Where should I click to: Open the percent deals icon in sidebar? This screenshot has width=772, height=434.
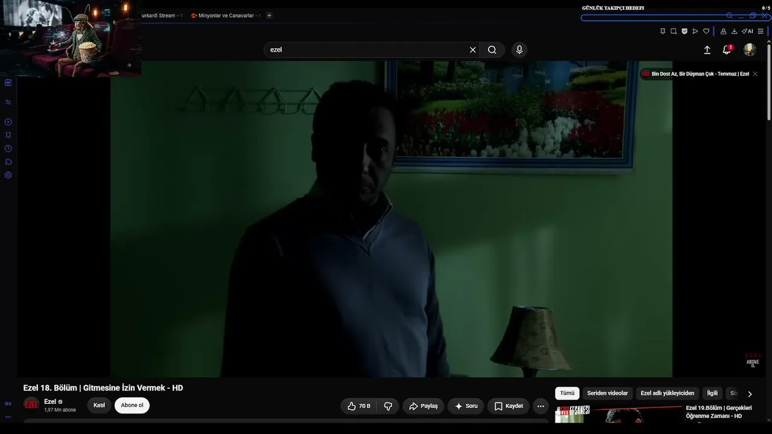(8, 102)
